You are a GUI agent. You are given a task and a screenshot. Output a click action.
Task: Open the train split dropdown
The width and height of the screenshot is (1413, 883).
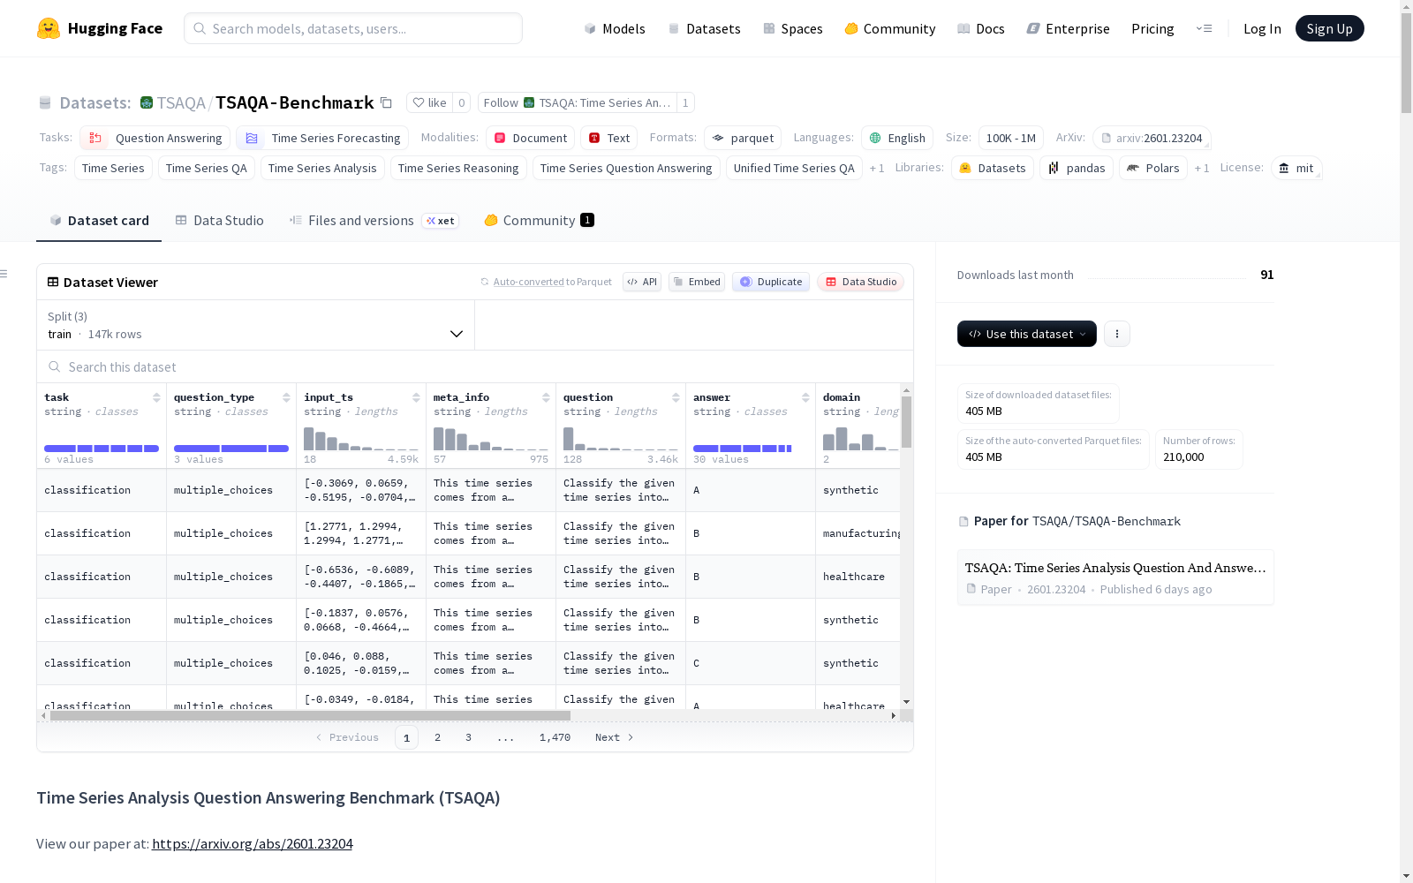click(x=256, y=325)
